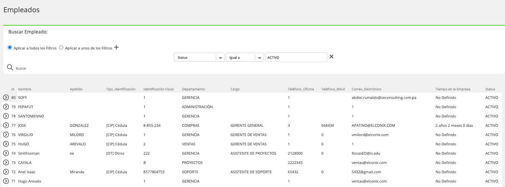Click office phone 2222345

[x=295, y=162]
